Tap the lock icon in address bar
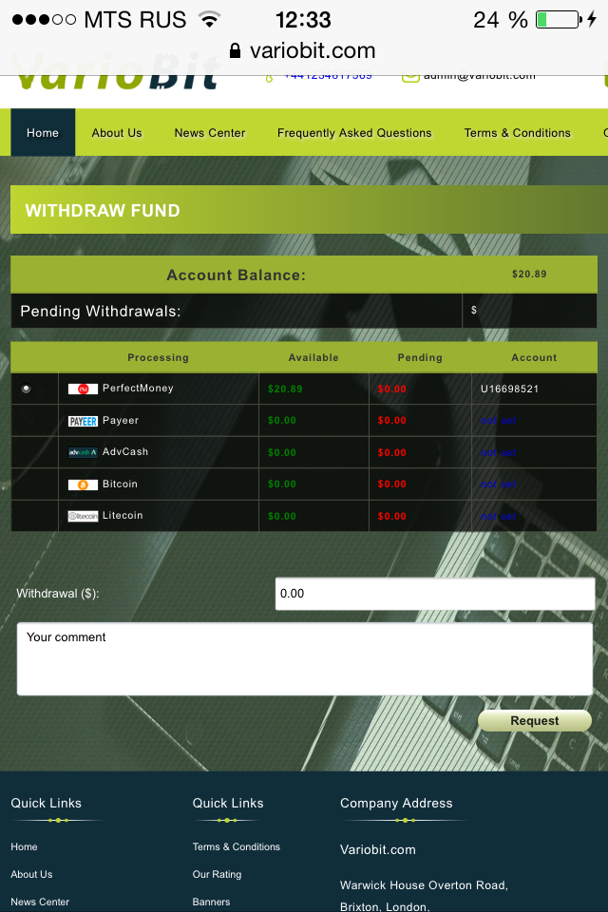Screen dimensions: 608x912 [235, 50]
